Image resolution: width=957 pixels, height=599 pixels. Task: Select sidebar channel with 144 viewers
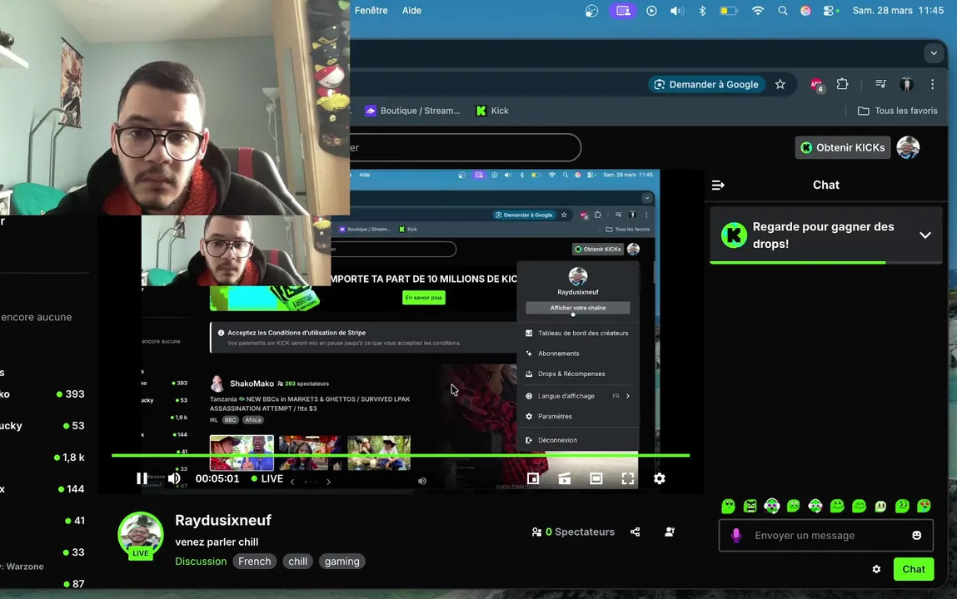coord(42,488)
